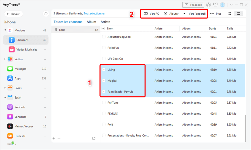251x150 pixels.
Task: Sort by the Album column header
Action: click(x=186, y=28)
